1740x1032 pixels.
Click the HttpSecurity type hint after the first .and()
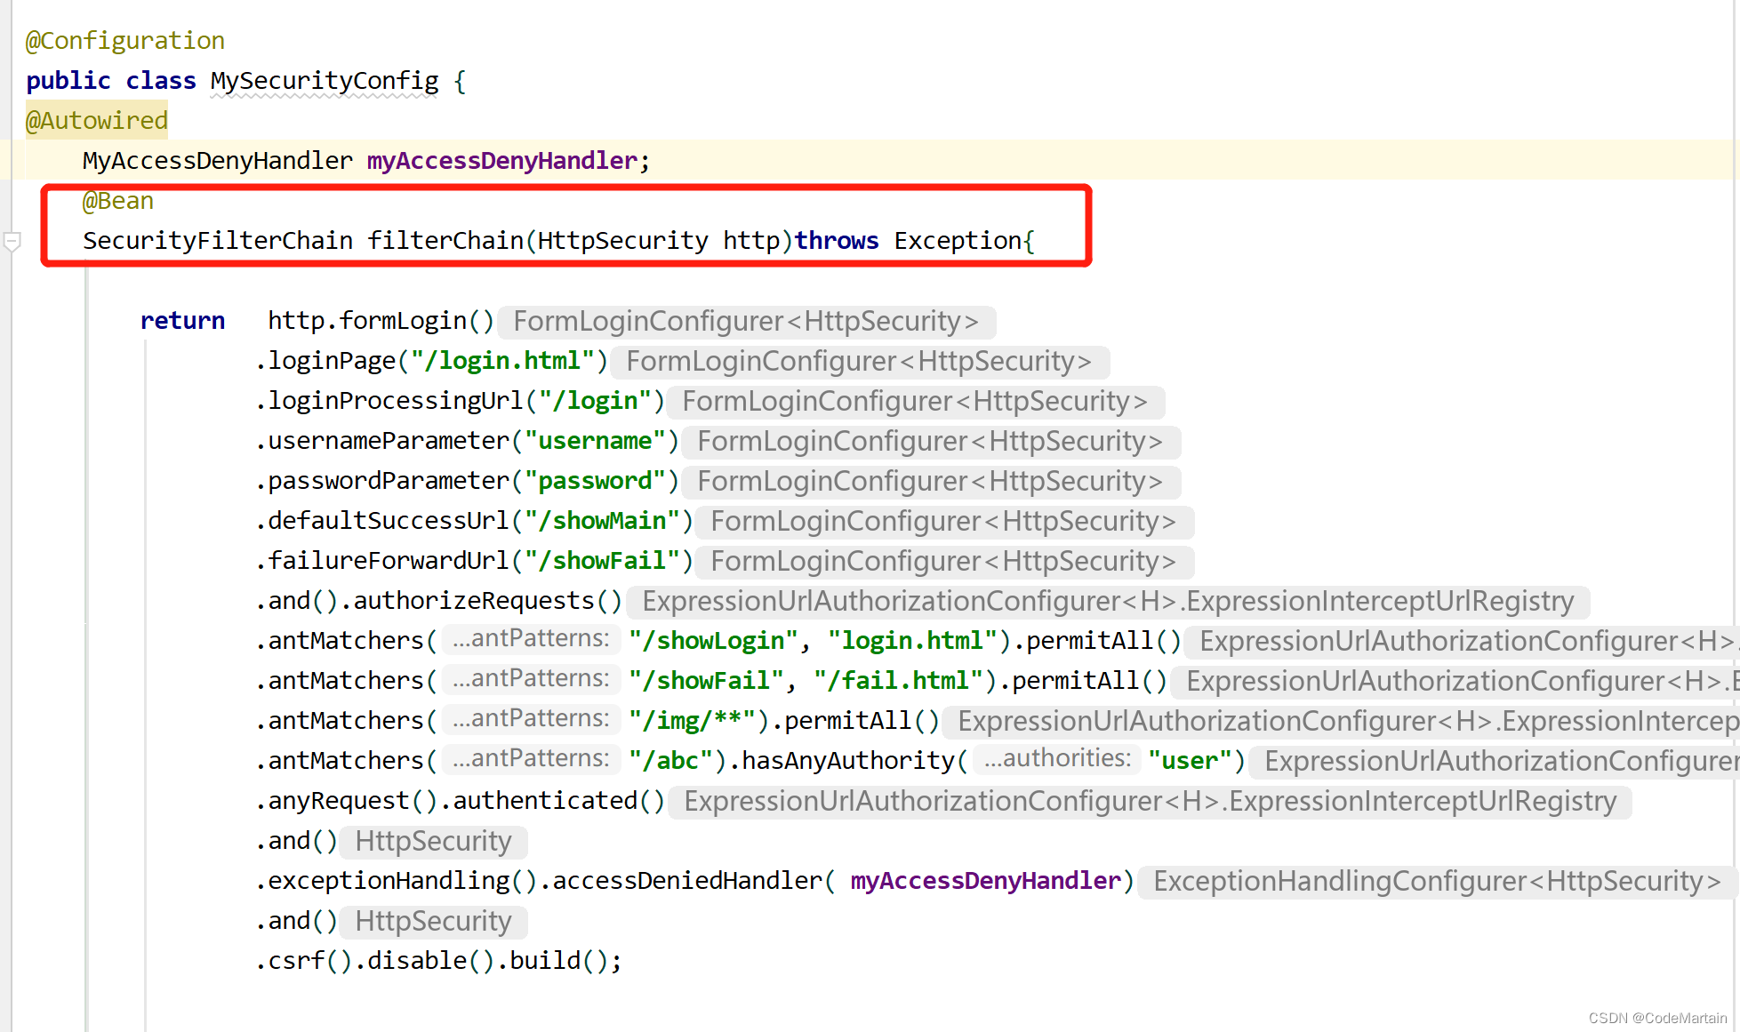[434, 842]
